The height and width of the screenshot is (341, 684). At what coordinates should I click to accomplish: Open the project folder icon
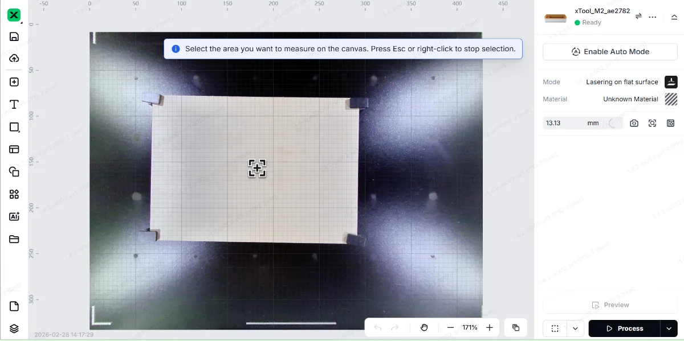[x=14, y=239]
